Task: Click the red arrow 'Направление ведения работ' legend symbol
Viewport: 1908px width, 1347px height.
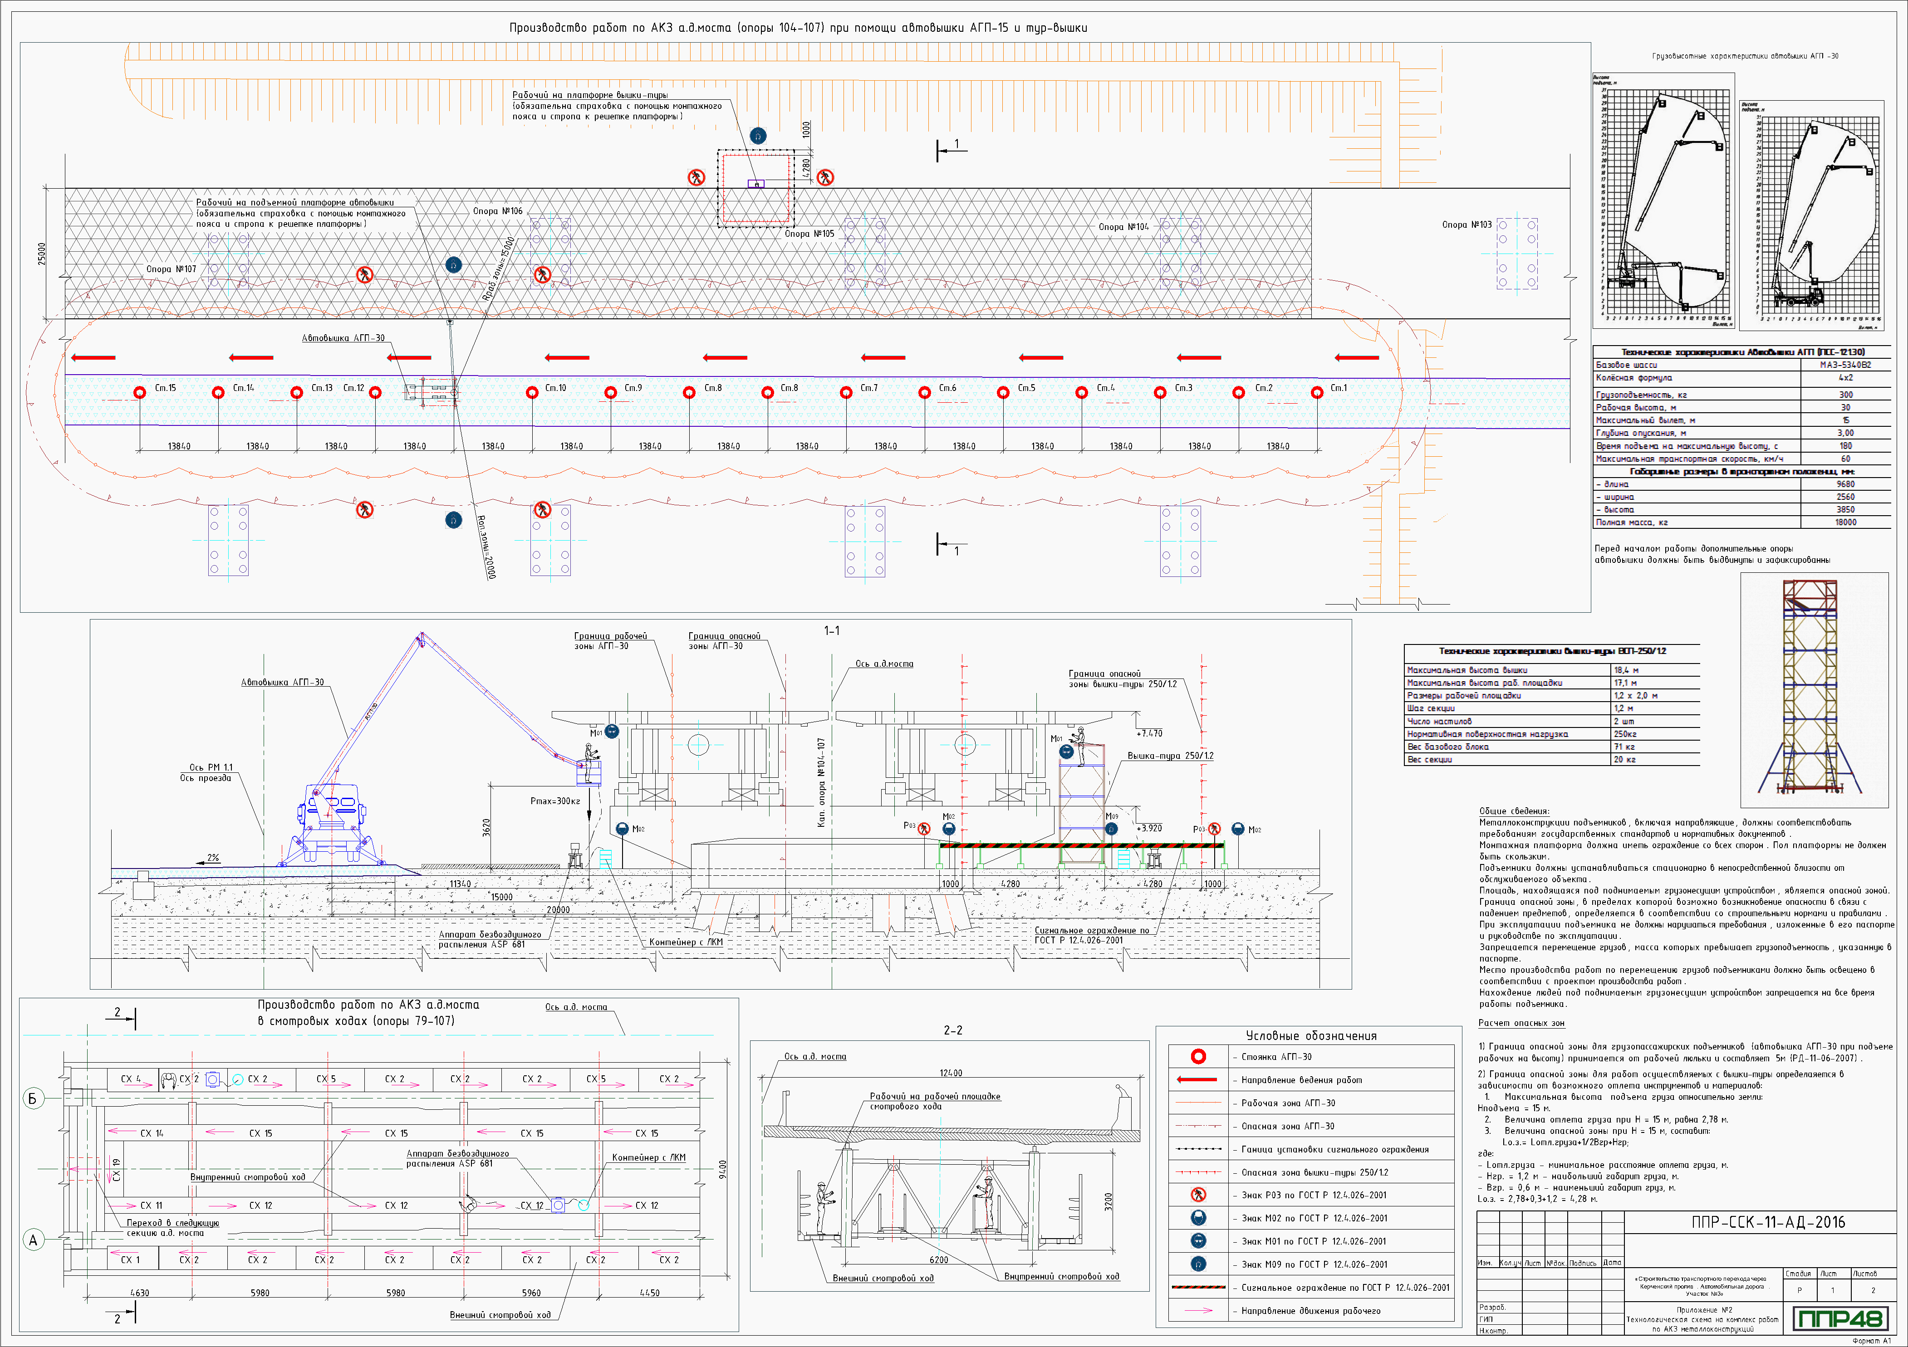Action: point(1197,1079)
